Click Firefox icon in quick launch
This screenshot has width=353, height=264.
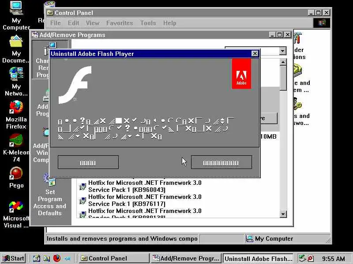[x=57, y=258]
